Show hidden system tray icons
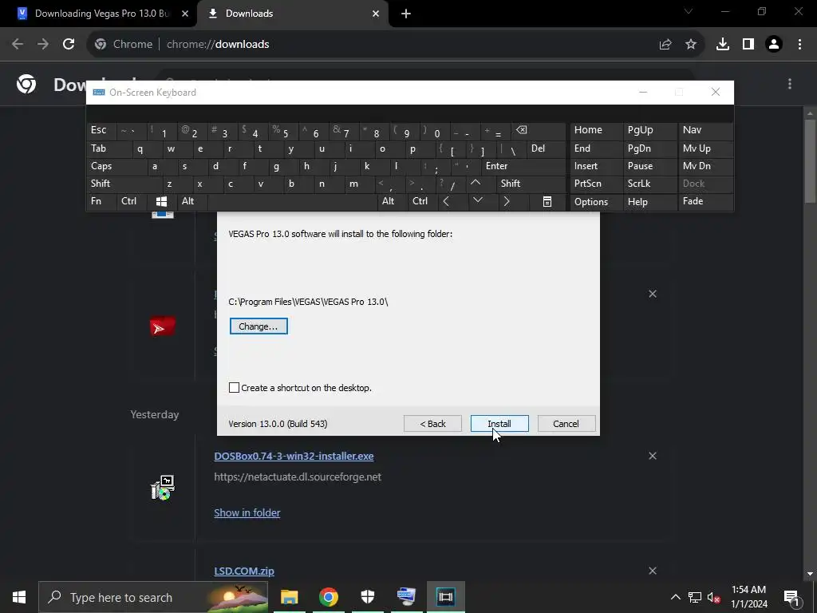 point(675,597)
